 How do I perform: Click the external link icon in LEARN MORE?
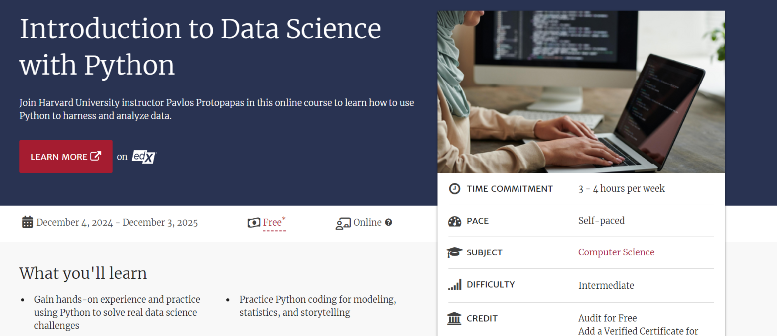[96, 156]
